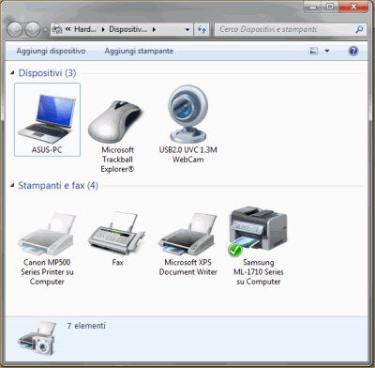This screenshot has width=375, height=368.
Task: Click the change view icon in toolbar
Action: (313, 51)
